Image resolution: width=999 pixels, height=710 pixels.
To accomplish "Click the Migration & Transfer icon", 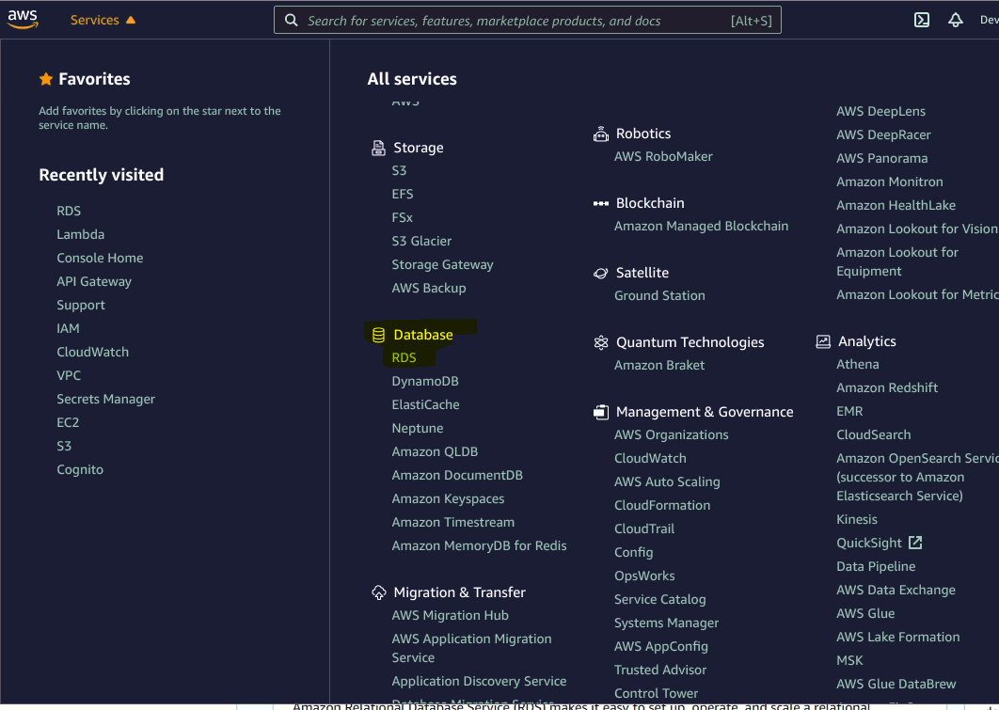I will pyautogui.click(x=378, y=592).
